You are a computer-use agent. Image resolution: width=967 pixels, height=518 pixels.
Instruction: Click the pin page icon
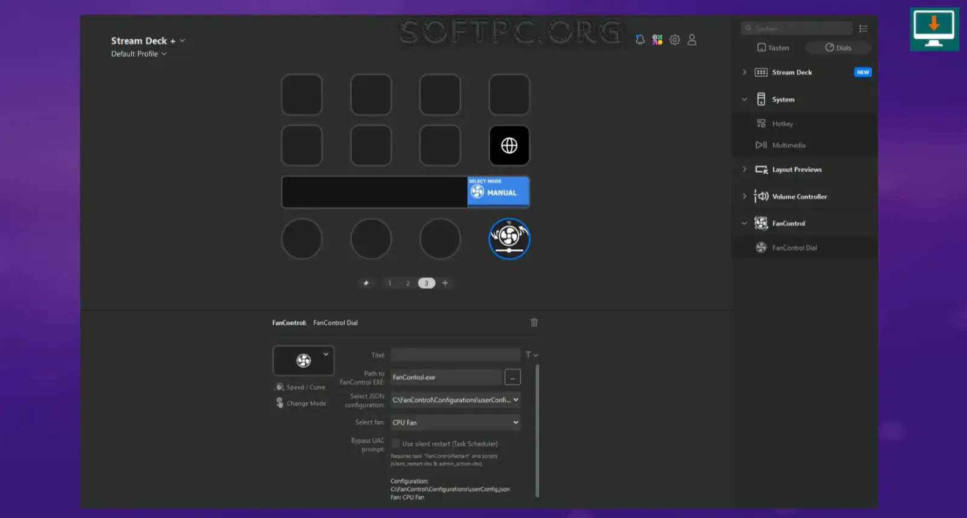pos(366,283)
